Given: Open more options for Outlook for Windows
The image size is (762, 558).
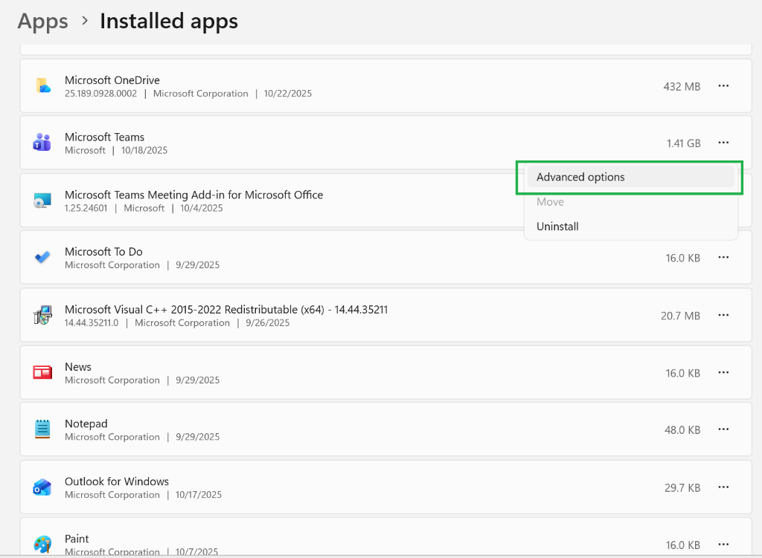Looking at the screenshot, I should click(x=723, y=487).
